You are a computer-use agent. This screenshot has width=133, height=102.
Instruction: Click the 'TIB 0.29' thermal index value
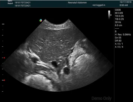pos(119,19)
